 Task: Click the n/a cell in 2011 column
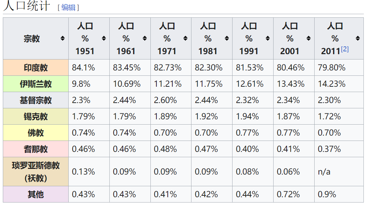tap(324, 172)
